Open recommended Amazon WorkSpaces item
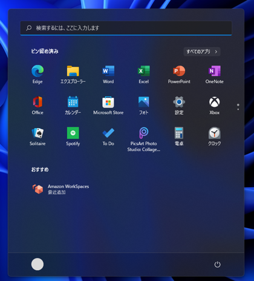Screen dimensions: 254x281 60,189
